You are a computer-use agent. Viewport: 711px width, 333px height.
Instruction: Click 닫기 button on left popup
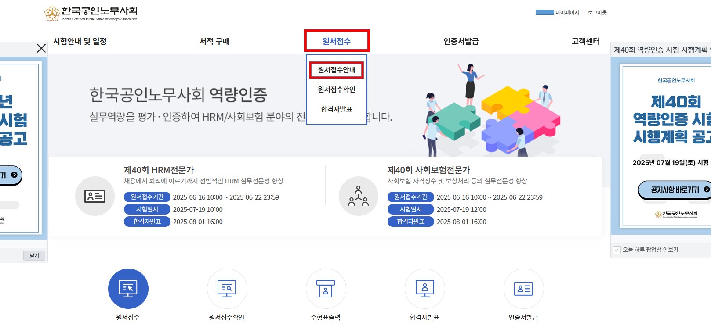point(34,256)
